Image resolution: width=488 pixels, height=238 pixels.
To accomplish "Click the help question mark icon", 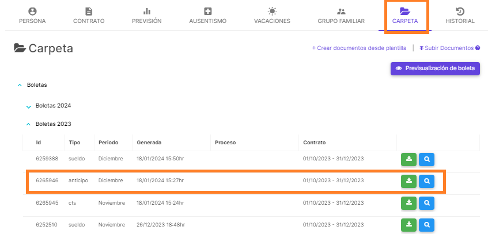I will pyautogui.click(x=478, y=48).
